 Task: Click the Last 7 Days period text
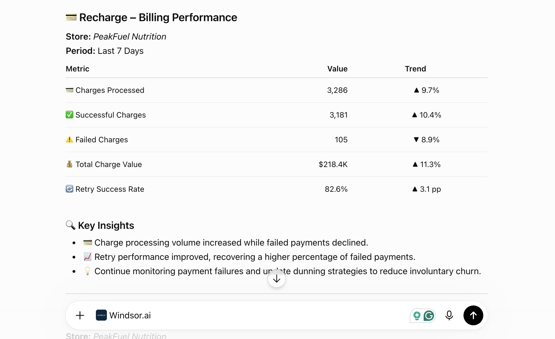121,51
